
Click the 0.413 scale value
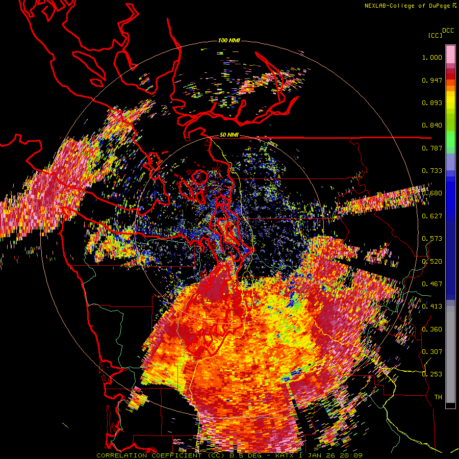coord(432,307)
